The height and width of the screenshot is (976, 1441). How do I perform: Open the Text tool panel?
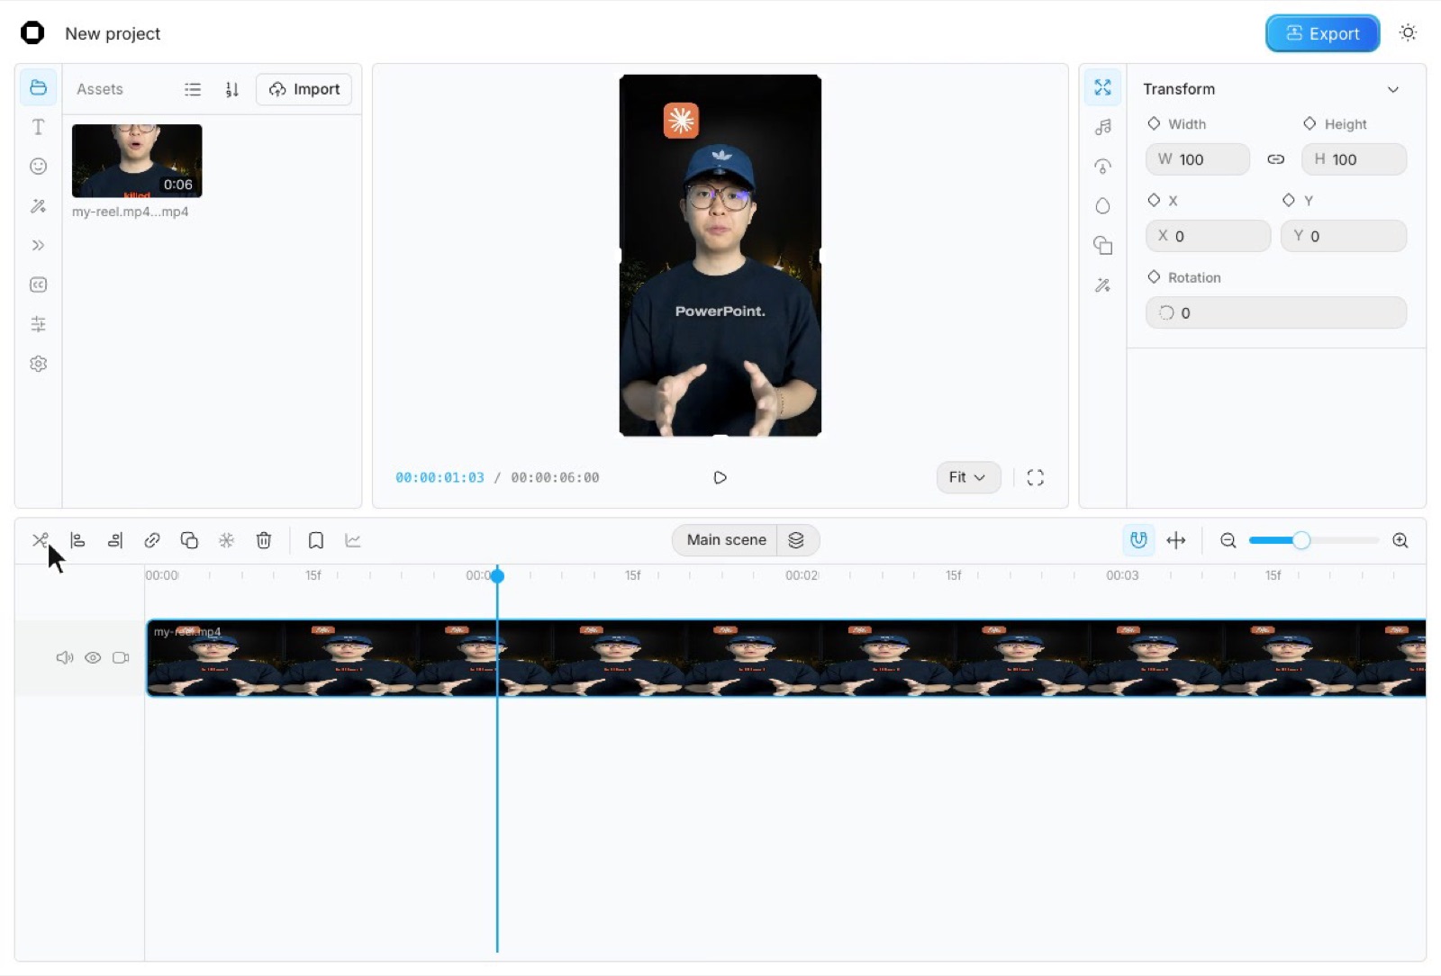(x=38, y=127)
